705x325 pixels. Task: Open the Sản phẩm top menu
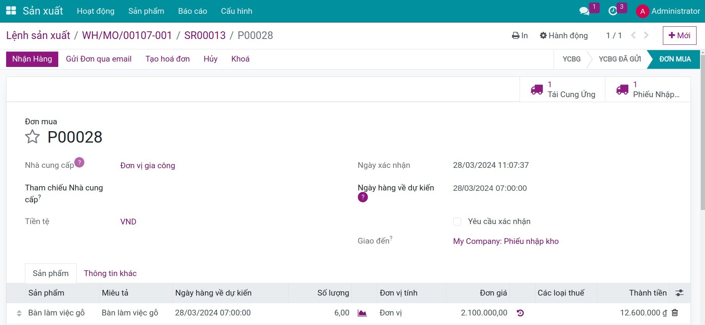[x=146, y=11]
